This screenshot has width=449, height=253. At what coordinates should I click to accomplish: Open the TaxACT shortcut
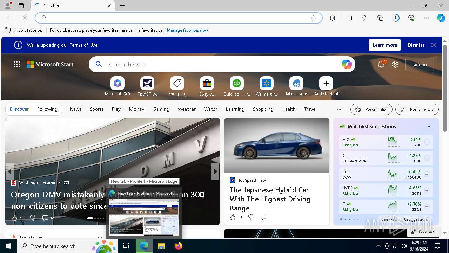(147, 86)
